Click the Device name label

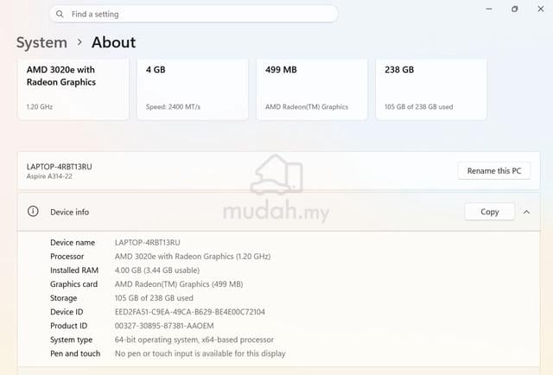pyautogui.click(x=73, y=243)
